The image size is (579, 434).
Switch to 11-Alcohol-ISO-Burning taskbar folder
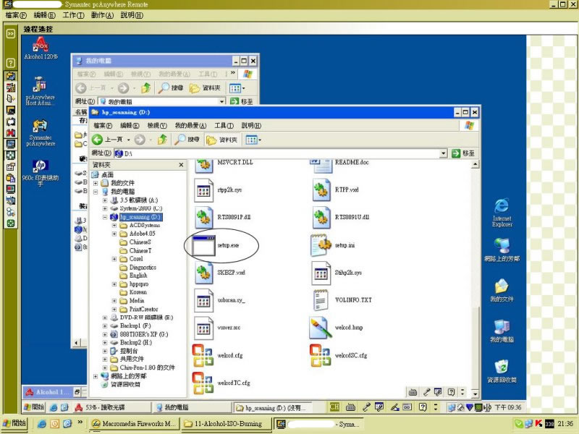[227, 424]
